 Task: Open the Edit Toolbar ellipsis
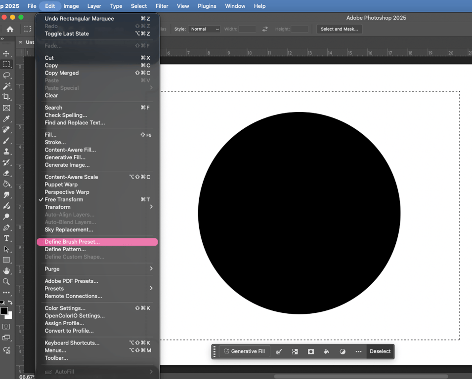(x=6, y=293)
